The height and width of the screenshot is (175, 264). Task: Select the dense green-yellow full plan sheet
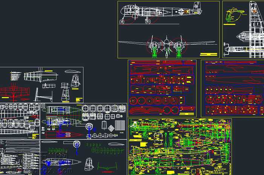180,147
